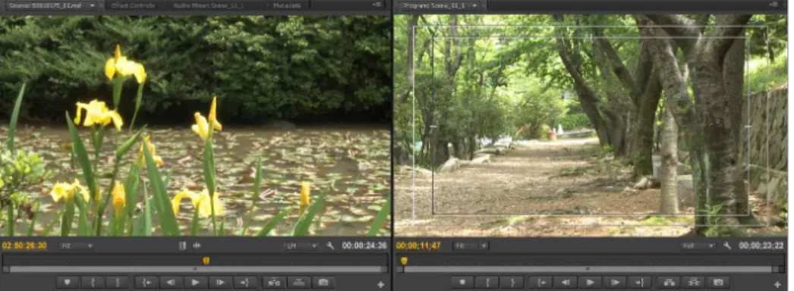Image resolution: width=794 pixels, height=291 pixels.
Task: Switch to the Metadata tab
Action: tap(287, 5)
